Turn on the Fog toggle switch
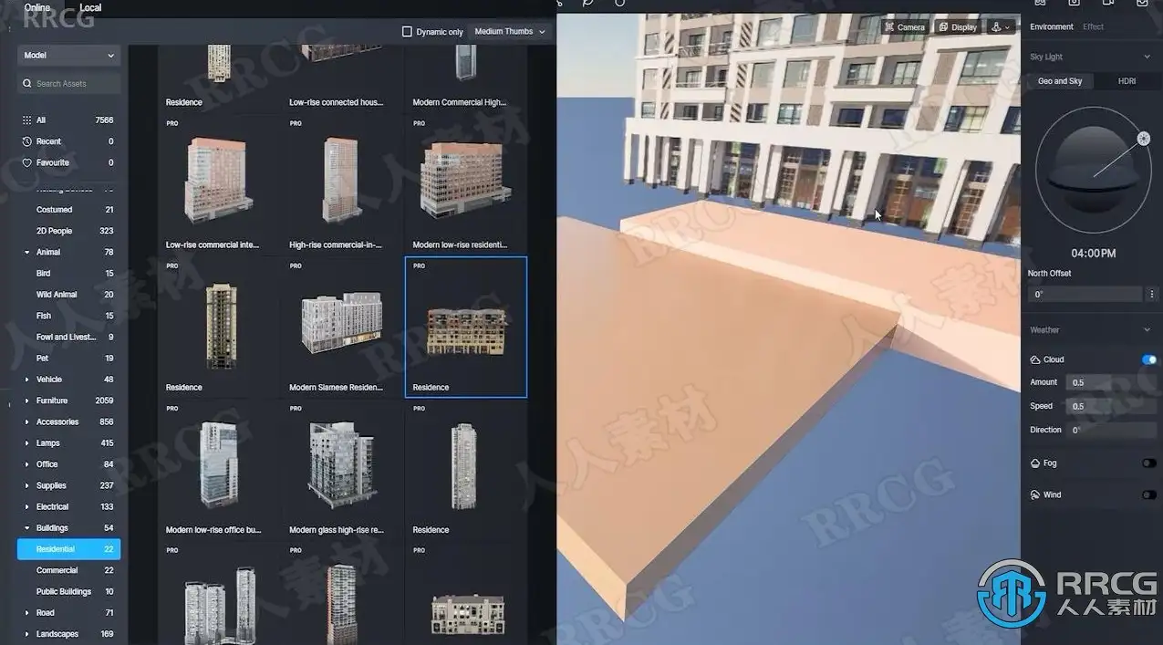Screen dimensions: 1163x645 pyautogui.click(x=1148, y=463)
